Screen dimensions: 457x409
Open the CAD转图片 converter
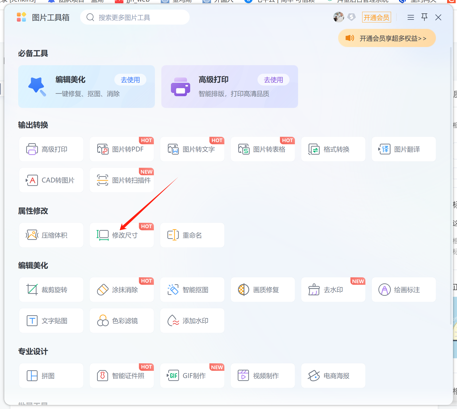(x=51, y=180)
